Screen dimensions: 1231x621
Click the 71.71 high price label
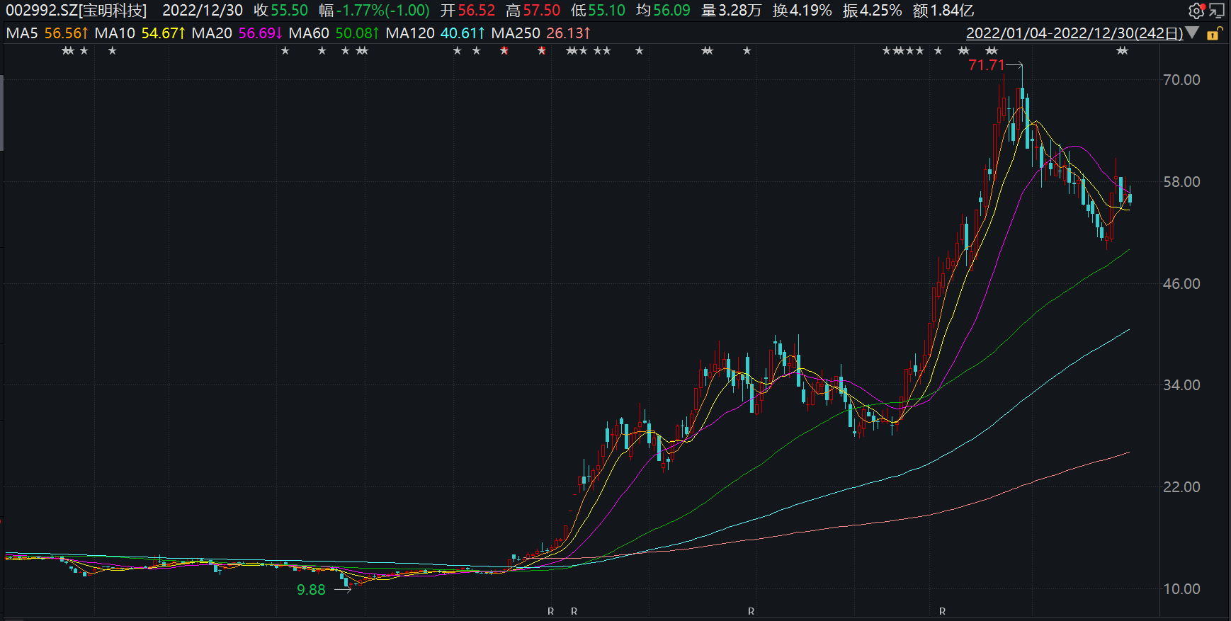point(986,65)
